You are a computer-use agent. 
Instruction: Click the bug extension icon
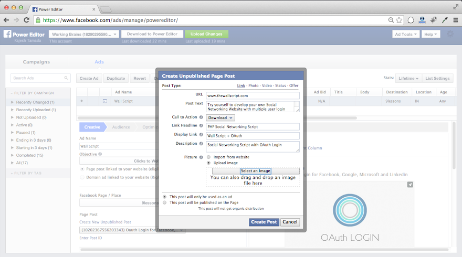pos(434,20)
